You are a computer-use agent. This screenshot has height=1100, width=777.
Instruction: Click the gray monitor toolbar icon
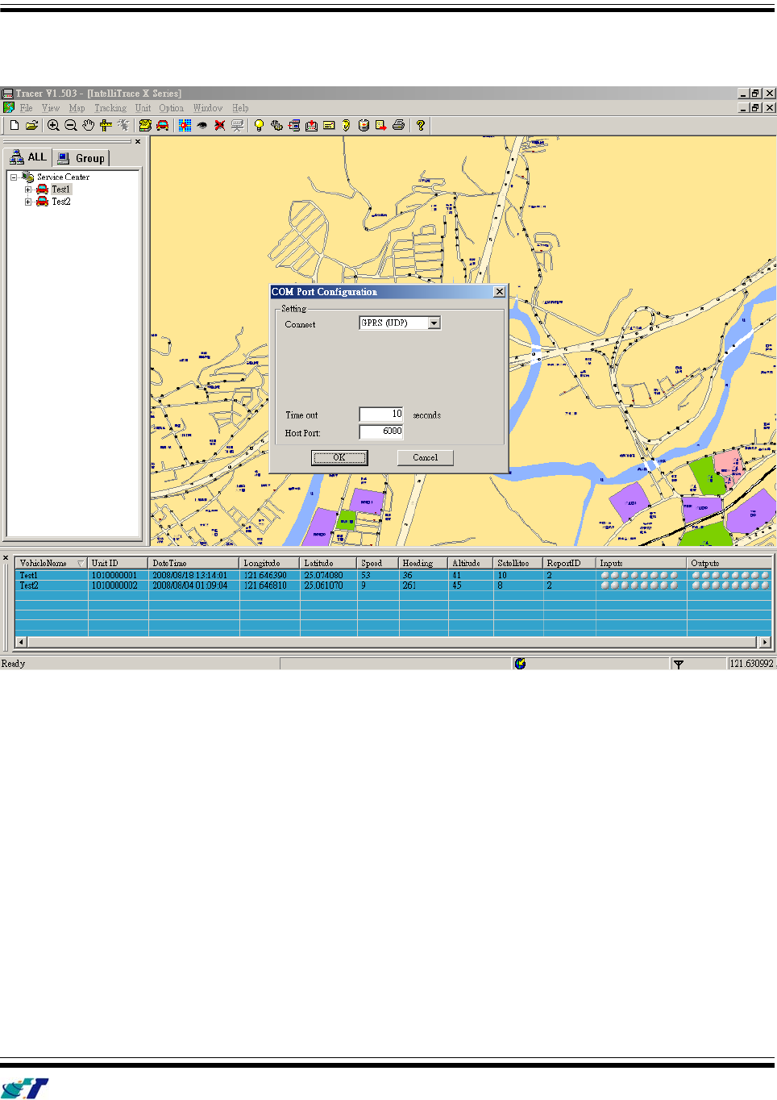point(237,125)
